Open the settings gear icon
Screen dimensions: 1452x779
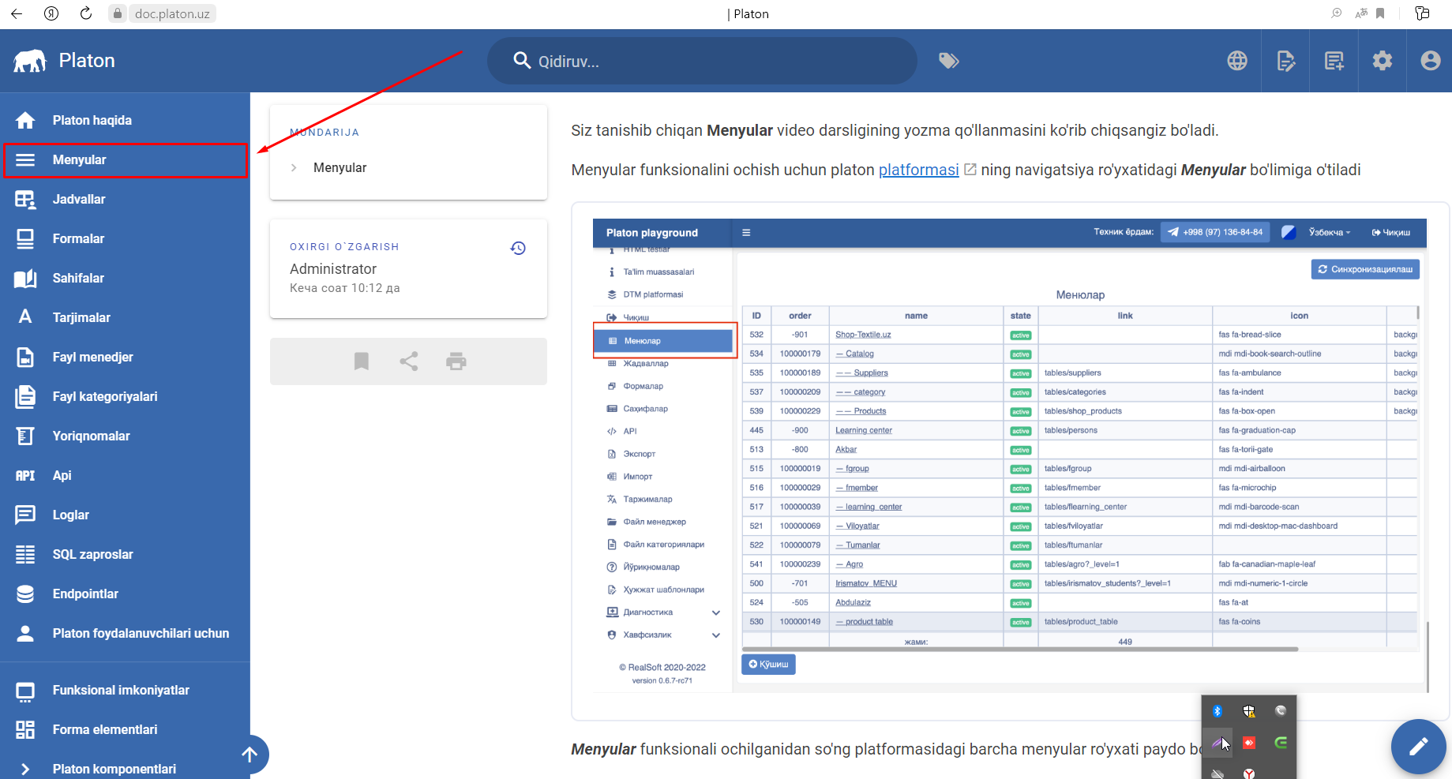(x=1383, y=61)
